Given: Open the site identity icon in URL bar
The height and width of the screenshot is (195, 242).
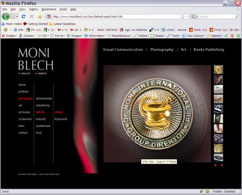Looking at the screenshot, I should point(48,17).
